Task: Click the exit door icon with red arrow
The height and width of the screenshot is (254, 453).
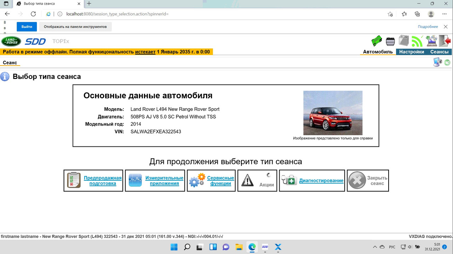Action: click(445, 41)
